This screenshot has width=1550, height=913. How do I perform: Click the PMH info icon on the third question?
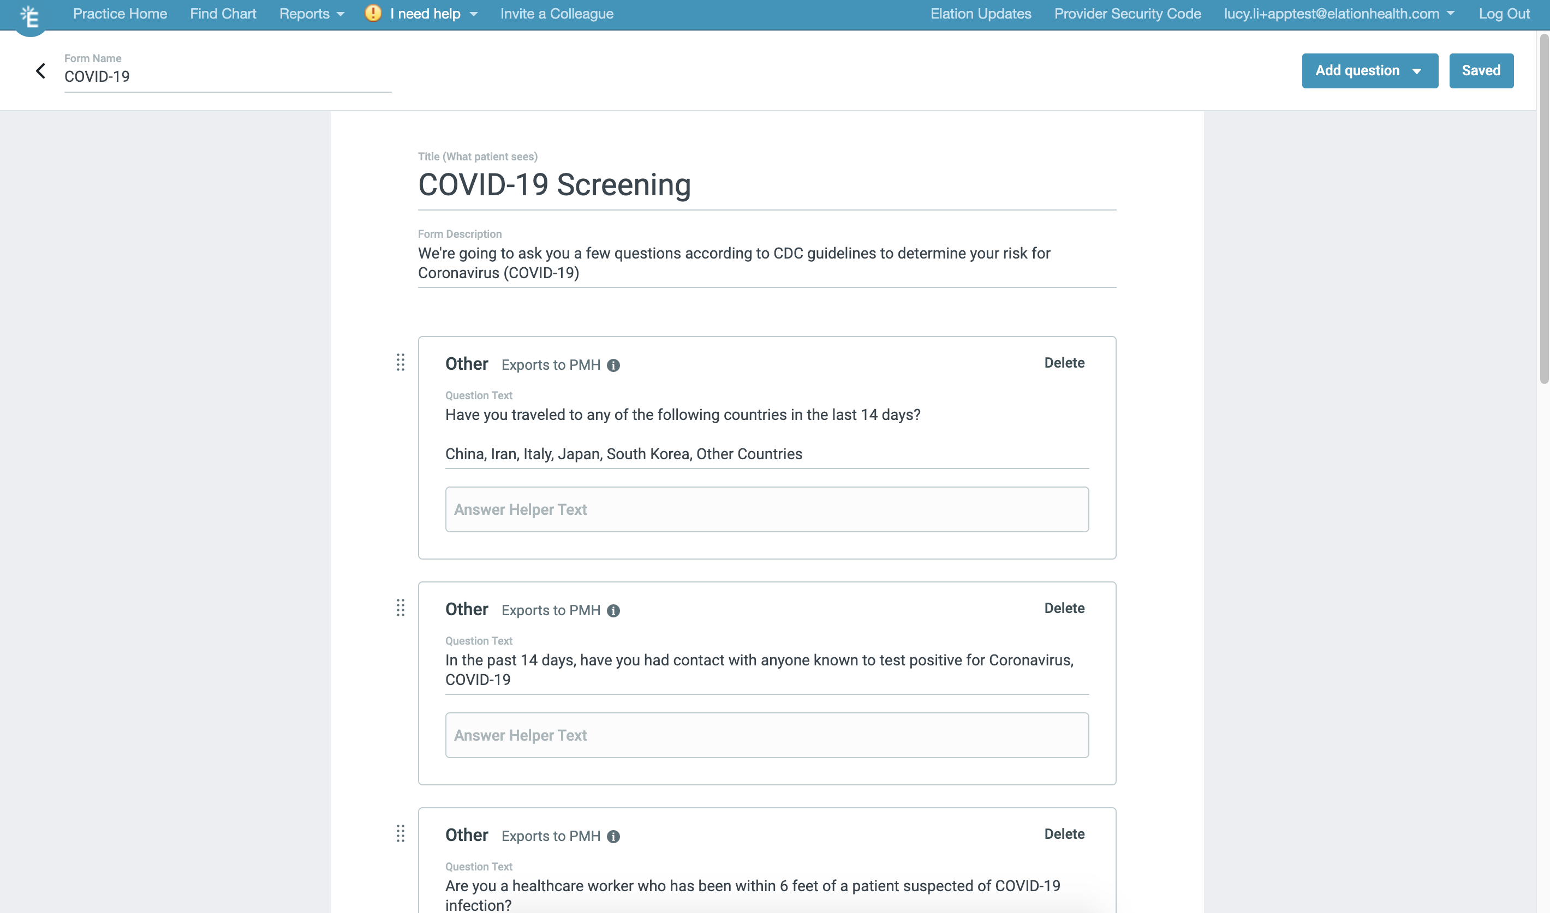pos(613,837)
